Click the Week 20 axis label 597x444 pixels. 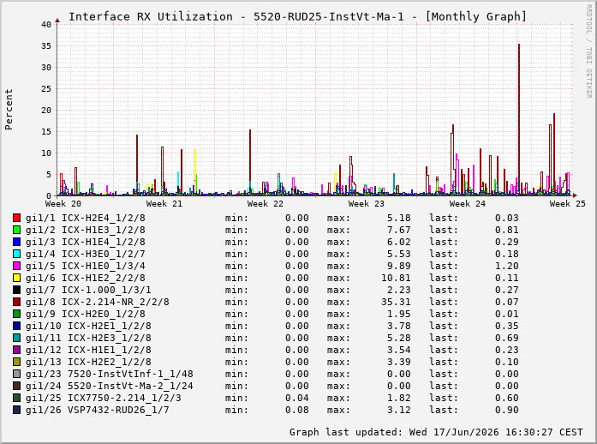pos(63,204)
